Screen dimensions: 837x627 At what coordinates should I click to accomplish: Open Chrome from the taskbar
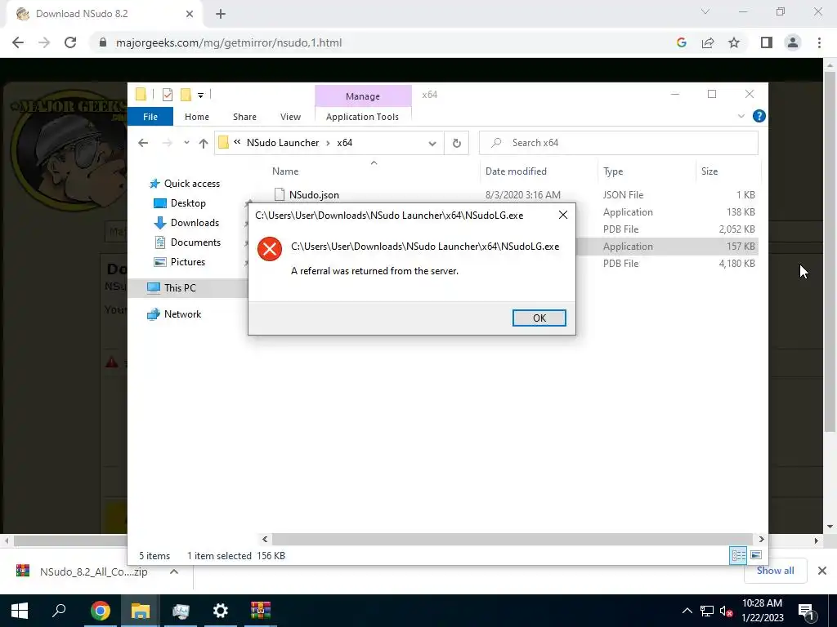point(100,611)
